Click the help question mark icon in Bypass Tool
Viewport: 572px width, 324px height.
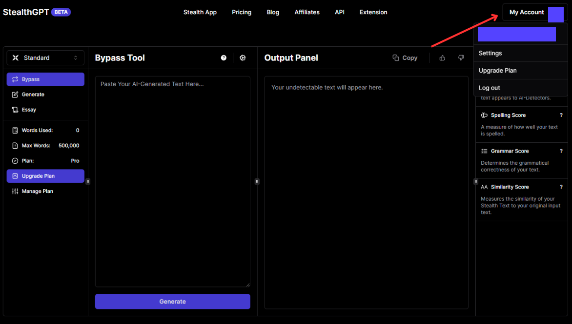(x=224, y=58)
